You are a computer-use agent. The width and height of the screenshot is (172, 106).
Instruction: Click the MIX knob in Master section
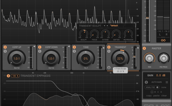click(149, 58)
